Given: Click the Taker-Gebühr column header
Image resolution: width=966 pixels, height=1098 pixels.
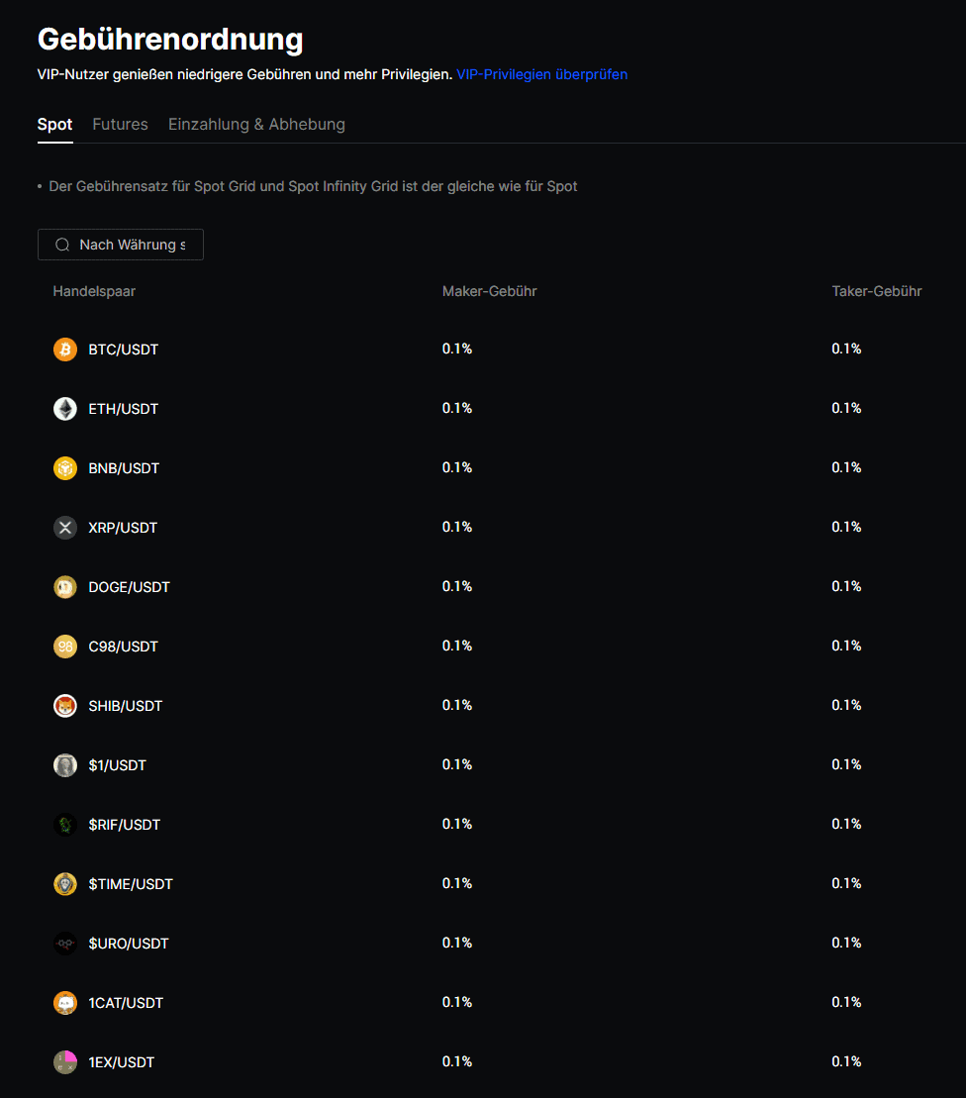Looking at the screenshot, I should tap(876, 291).
